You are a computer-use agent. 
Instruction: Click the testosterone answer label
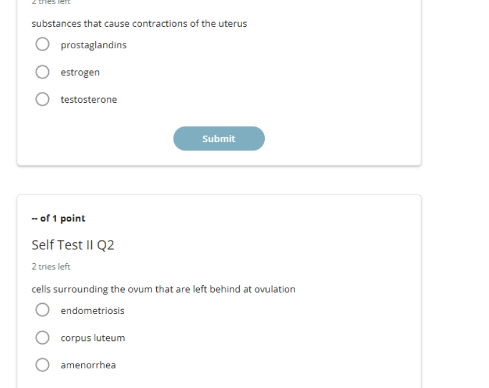pos(89,99)
